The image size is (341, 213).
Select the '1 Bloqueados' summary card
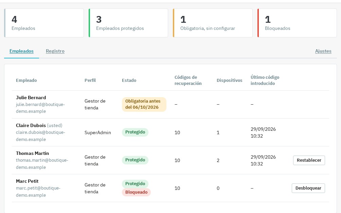(297, 23)
